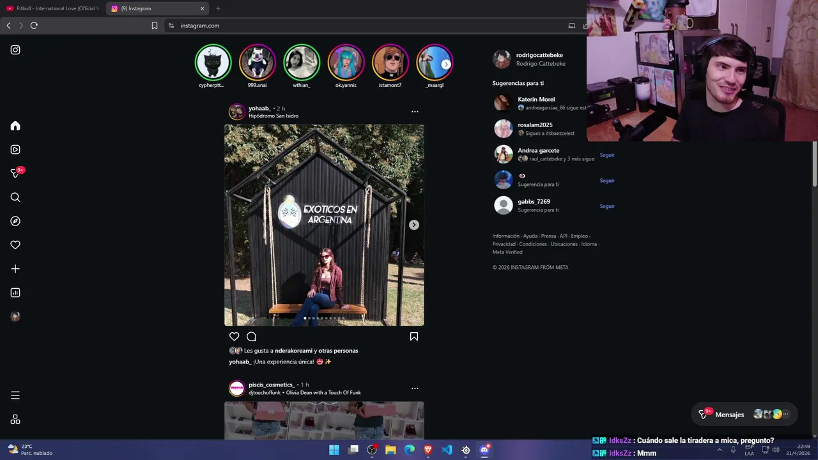
Task: Open the Reels icon in the sidebar
Action: click(15, 149)
